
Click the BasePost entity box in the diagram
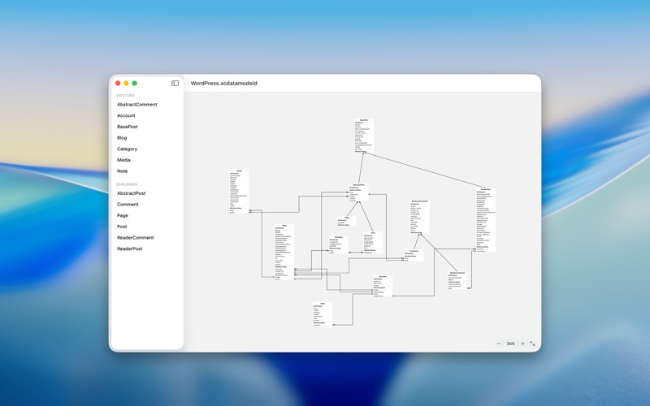[363, 136]
